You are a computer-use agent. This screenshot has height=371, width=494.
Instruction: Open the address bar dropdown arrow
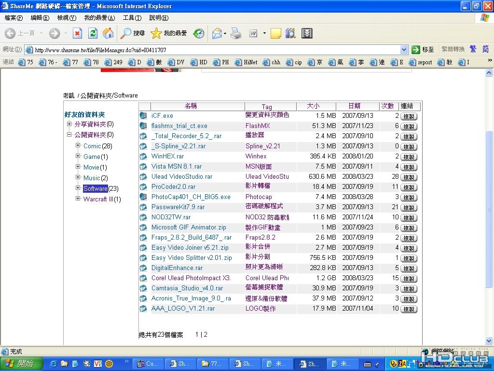click(404, 50)
